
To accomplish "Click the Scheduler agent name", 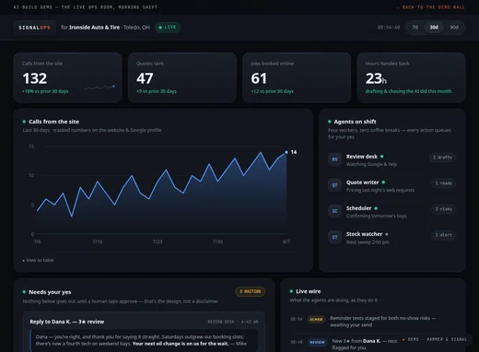I will (x=359, y=208).
